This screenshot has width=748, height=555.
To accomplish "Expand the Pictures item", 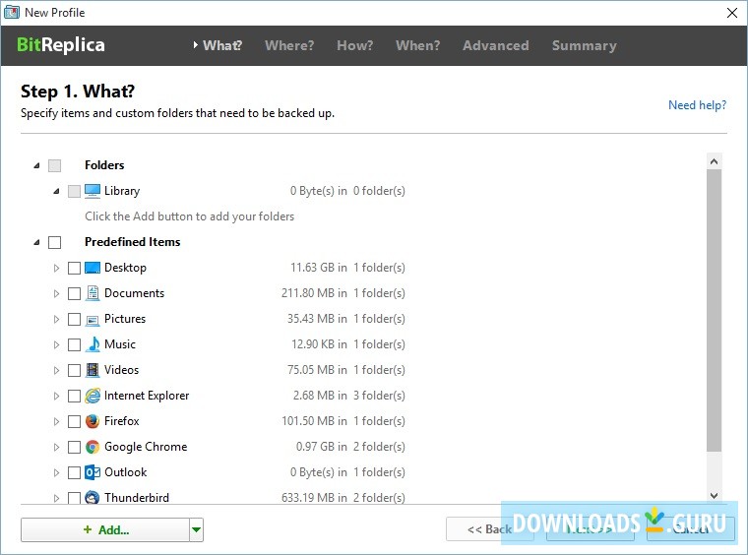I will click(56, 319).
